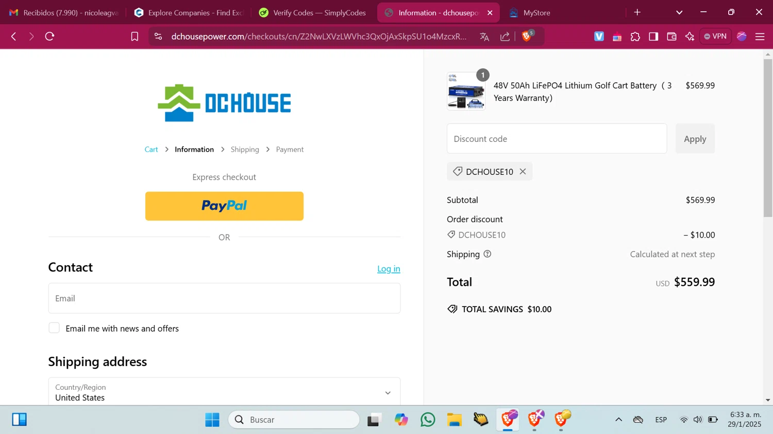Click the address bar URL

318,37
